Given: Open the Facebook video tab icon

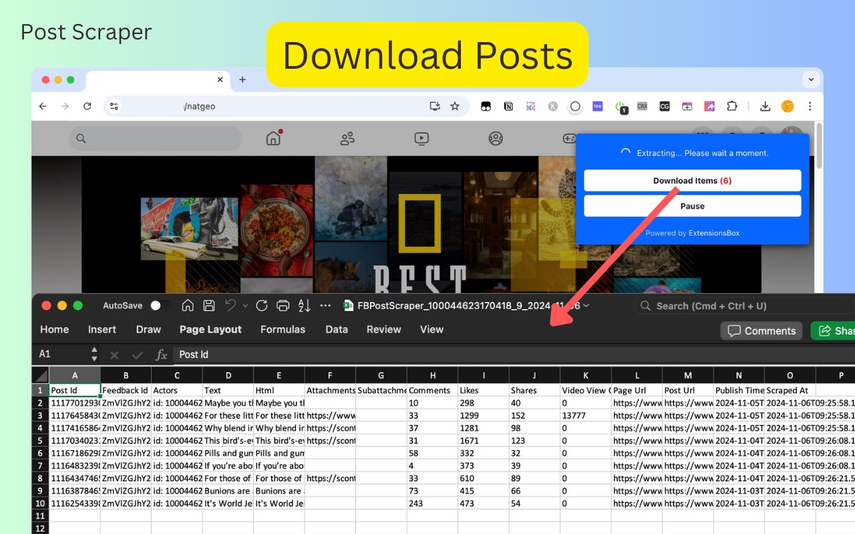Looking at the screenshot, I should [x=421, y=139].
